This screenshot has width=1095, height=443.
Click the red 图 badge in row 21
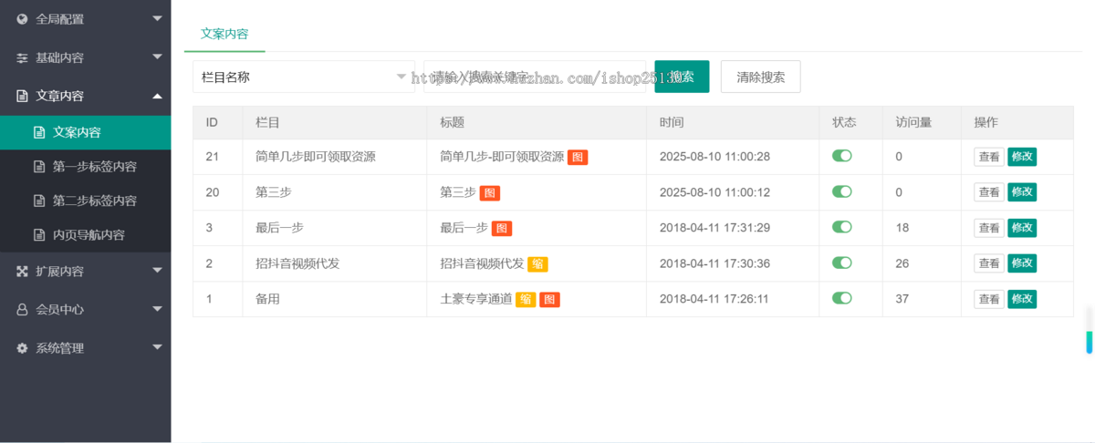578,157
